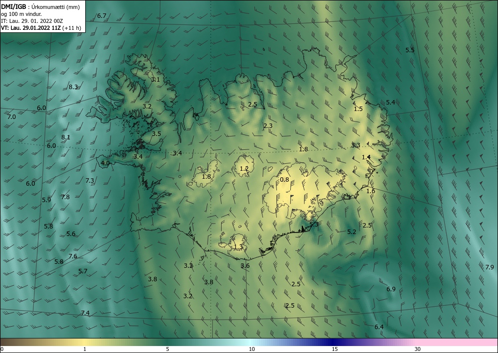Pick the 7.0 value on the map
Image resolution: width=498 pixels, height=353 pixels.
coord(11,117)
